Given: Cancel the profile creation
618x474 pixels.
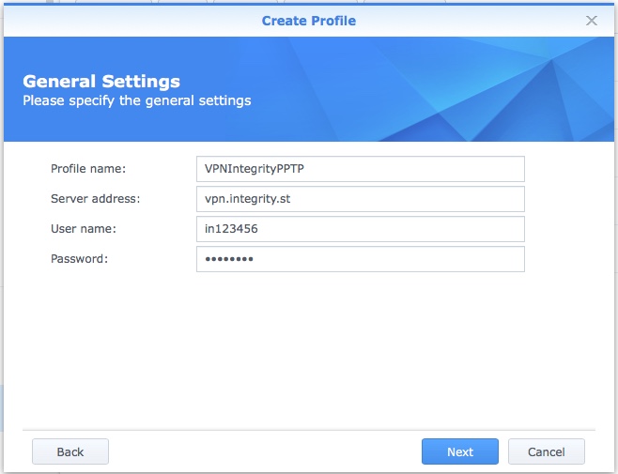Looking at the screenshot, I should point(546,451).
